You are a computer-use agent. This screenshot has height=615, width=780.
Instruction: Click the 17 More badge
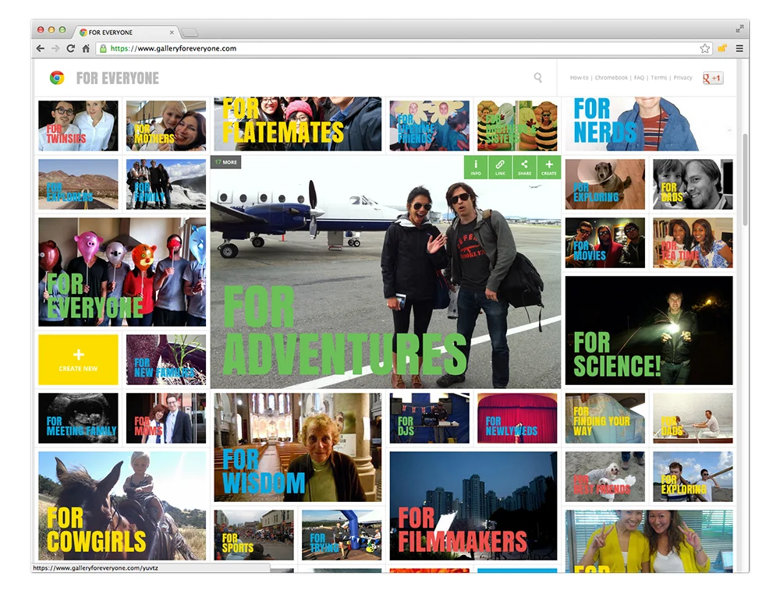pyautogui.click(x=226, y=162)
